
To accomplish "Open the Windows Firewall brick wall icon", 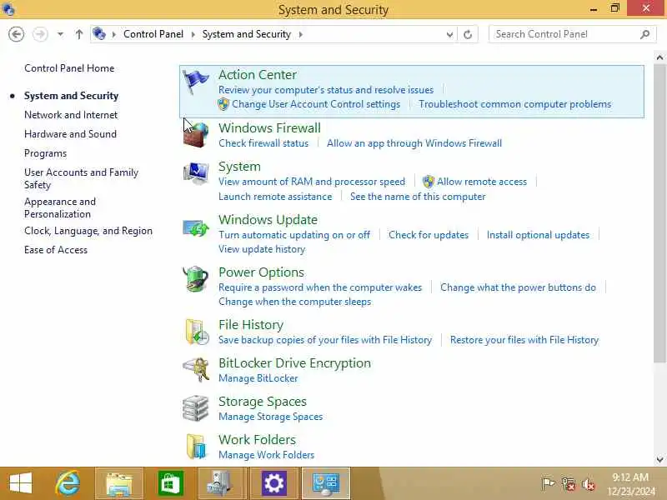I will 196,134.
